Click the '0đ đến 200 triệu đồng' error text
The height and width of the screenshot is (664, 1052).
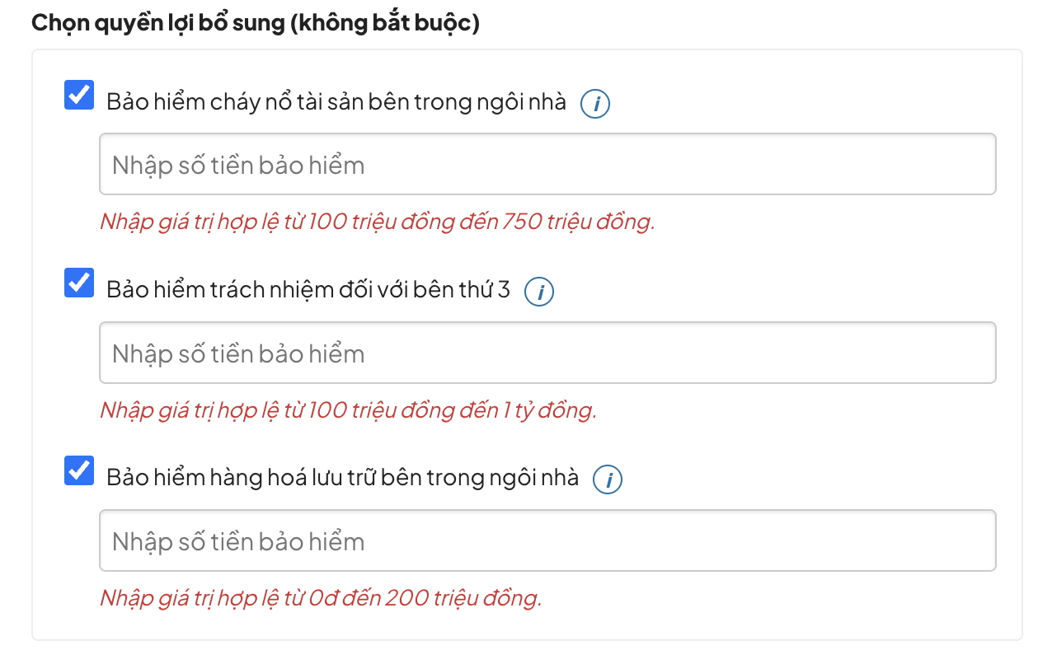click(x=321, y=597)
